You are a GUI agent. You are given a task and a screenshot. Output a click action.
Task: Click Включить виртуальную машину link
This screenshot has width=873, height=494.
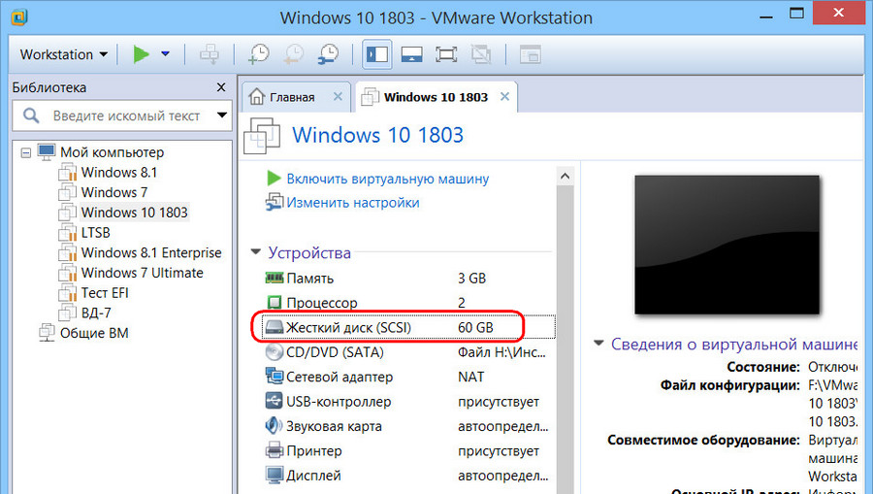tap(387, 179)
